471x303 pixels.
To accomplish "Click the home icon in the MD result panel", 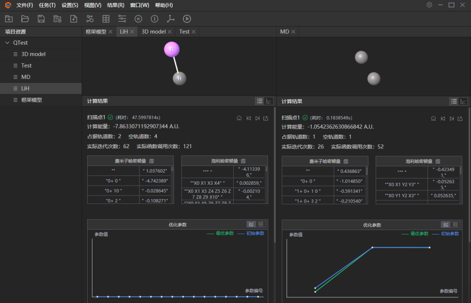I will point(433,118).
